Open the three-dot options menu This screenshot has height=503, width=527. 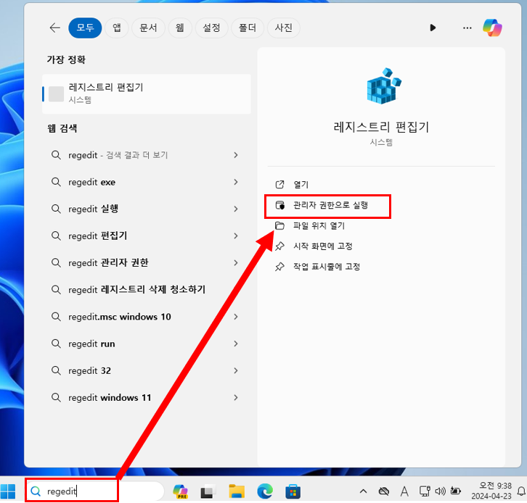(x=467, y=28)
